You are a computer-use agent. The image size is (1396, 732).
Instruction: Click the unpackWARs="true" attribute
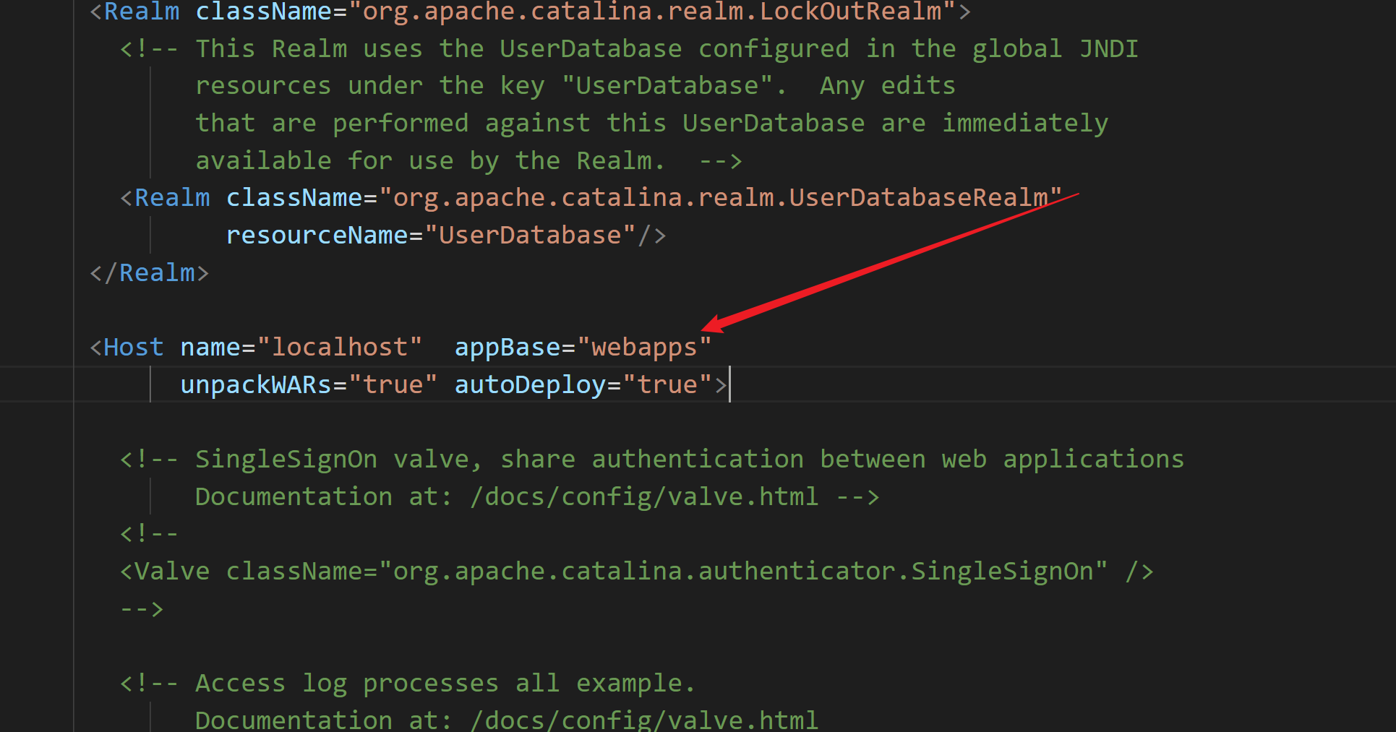309,384
